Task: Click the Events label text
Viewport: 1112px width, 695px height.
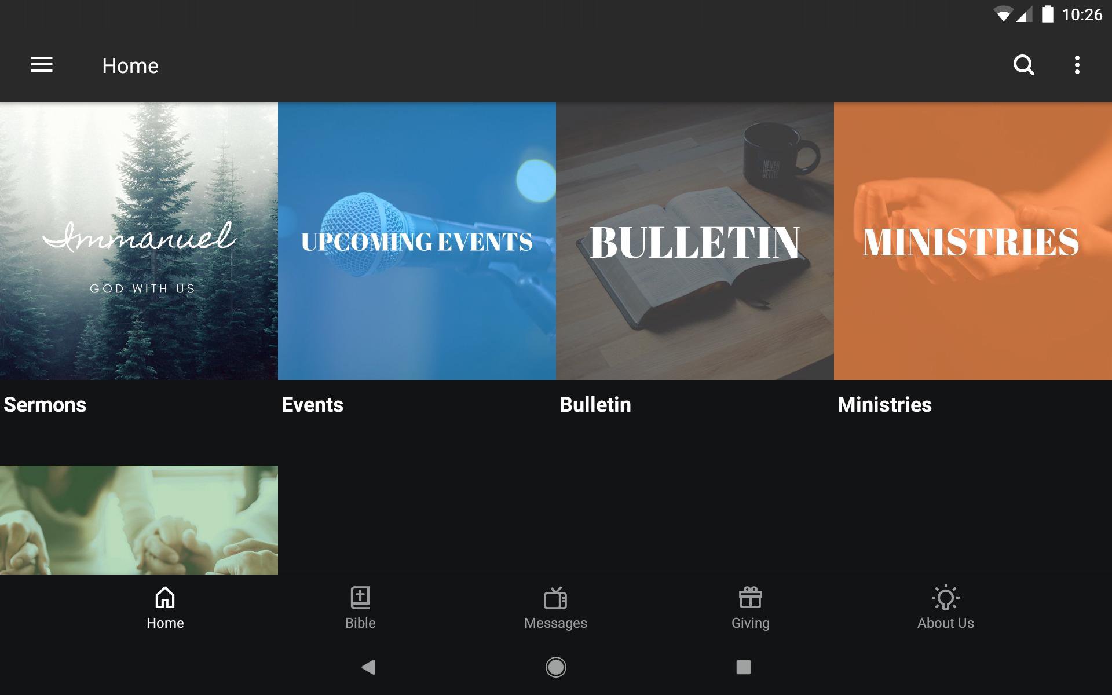Action: (313, 405)
